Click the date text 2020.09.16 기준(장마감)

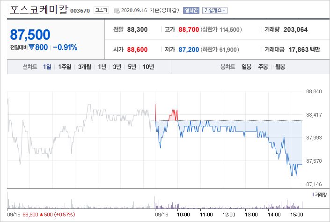[x=150, y=10]
